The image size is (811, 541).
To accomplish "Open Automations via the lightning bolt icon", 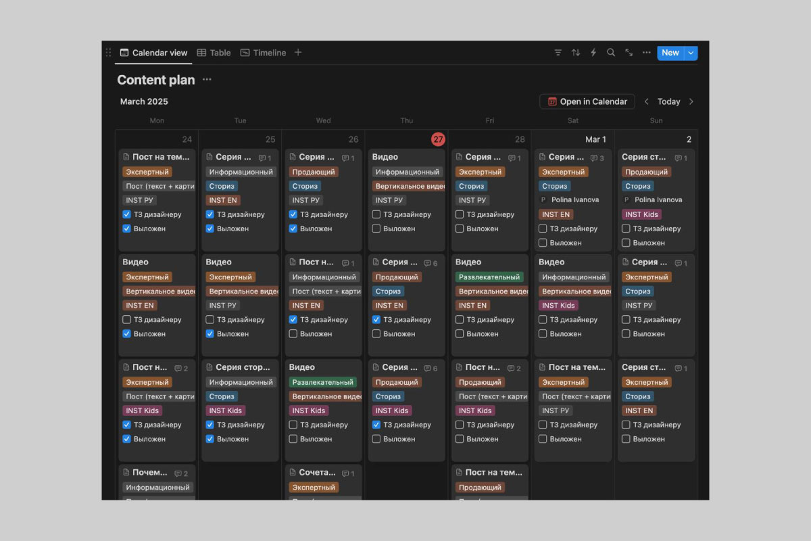I will click(593, 53).
